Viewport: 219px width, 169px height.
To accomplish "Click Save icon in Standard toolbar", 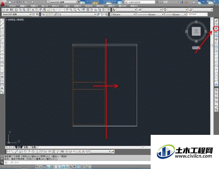I will pos(11,10).
